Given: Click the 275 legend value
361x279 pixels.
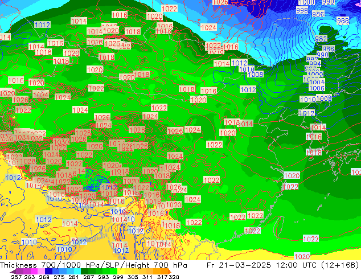Looking at the screenshot, I should (x=59, y=277).
